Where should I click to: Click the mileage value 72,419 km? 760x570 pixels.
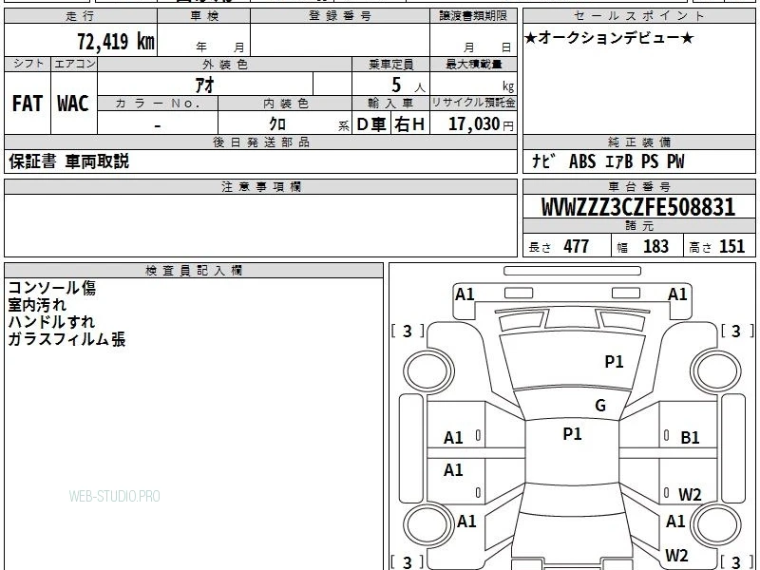(x=116, y=41)
